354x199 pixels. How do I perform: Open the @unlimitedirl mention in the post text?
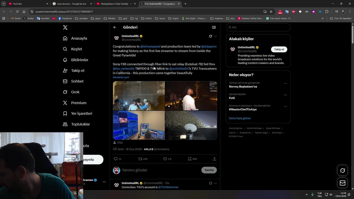(x=179, y=69)
